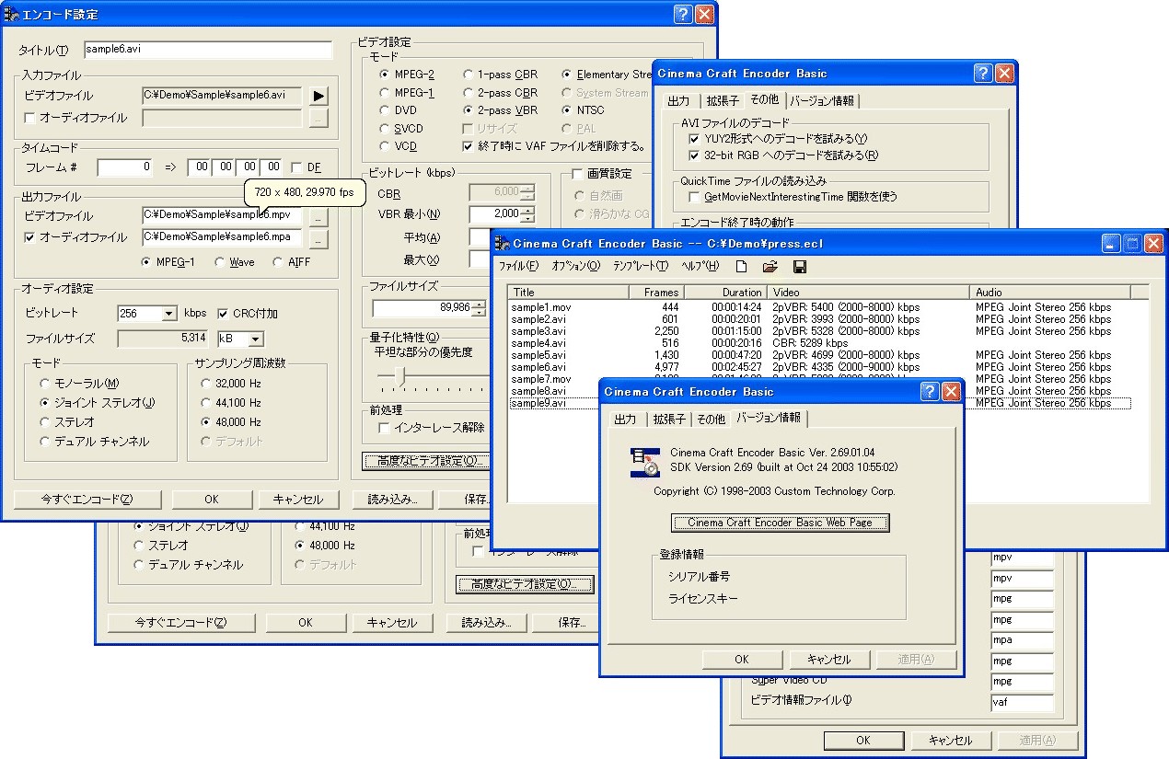1169x759 pixels.
Task: Click the film icon in エンコード設定 title bar
Action: [x=12, y=14]
